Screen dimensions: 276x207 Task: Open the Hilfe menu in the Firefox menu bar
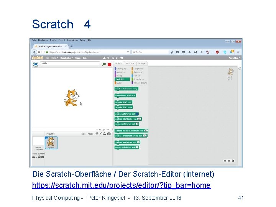pyautogui.click(x=89, y=40)
